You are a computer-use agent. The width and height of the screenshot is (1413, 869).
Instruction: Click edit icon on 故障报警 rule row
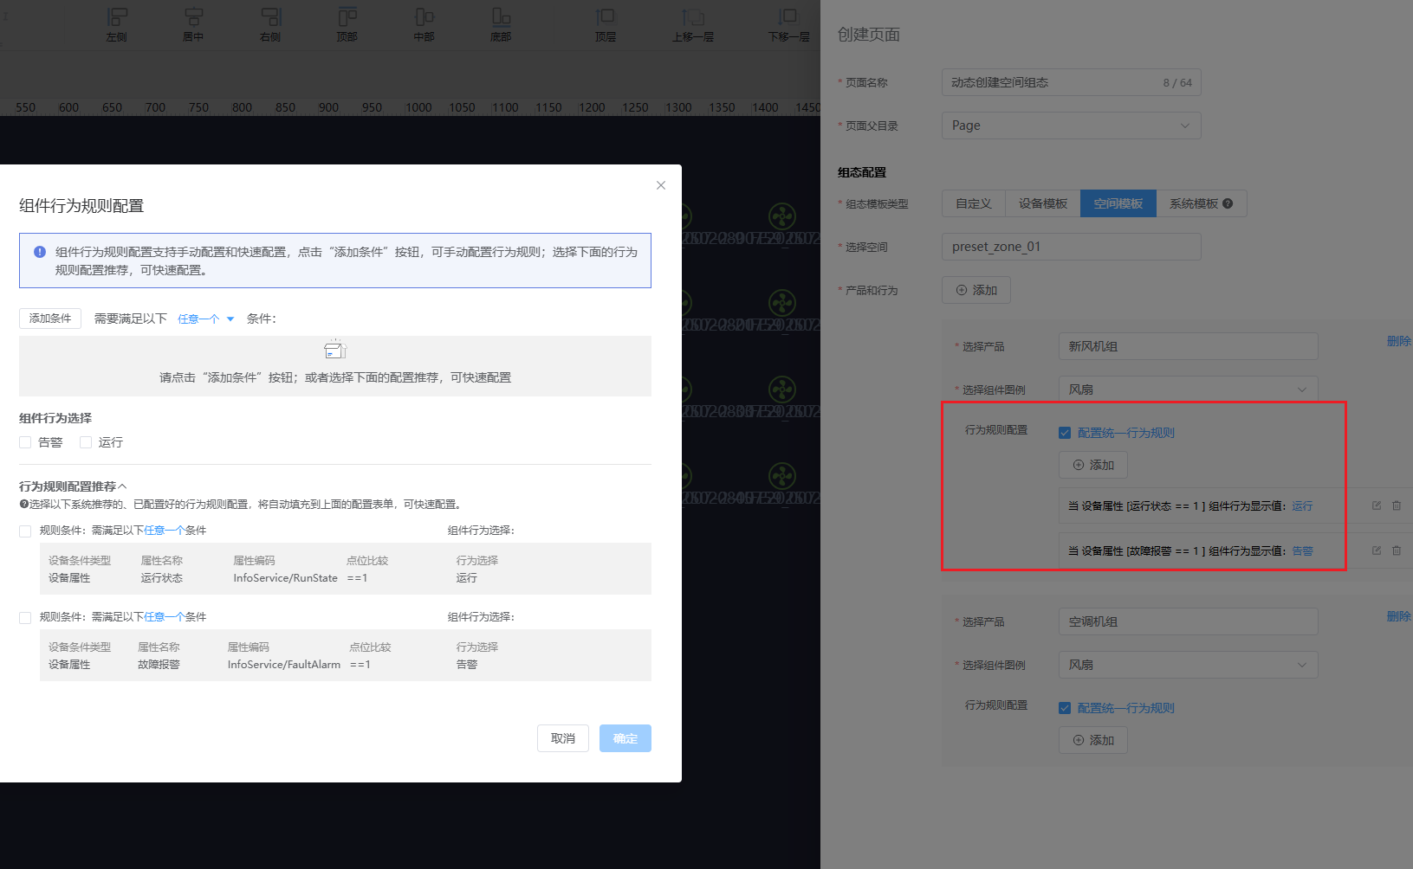(x=1377, y=550)
